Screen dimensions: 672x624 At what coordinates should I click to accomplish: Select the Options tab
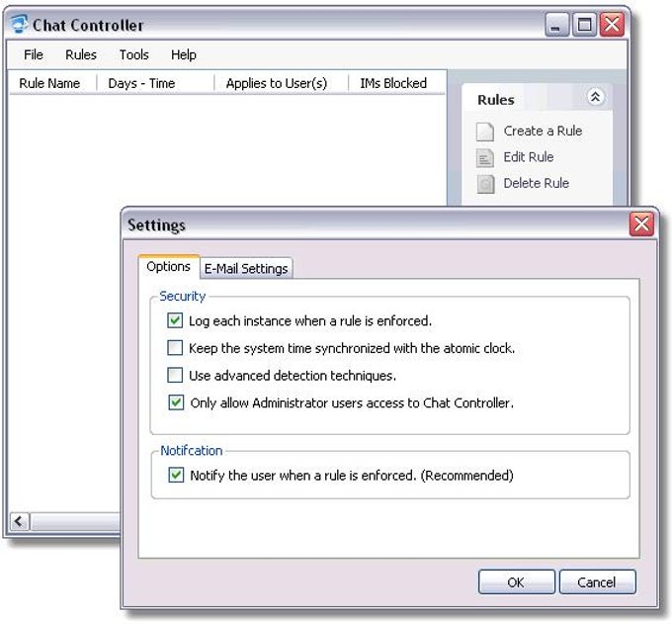(168, 266)
